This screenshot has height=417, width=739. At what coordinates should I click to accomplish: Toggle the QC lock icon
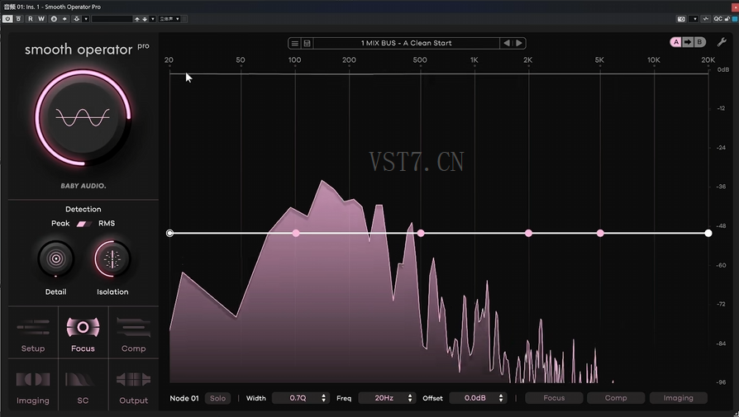pyautogui.click(x=727, y=19)
